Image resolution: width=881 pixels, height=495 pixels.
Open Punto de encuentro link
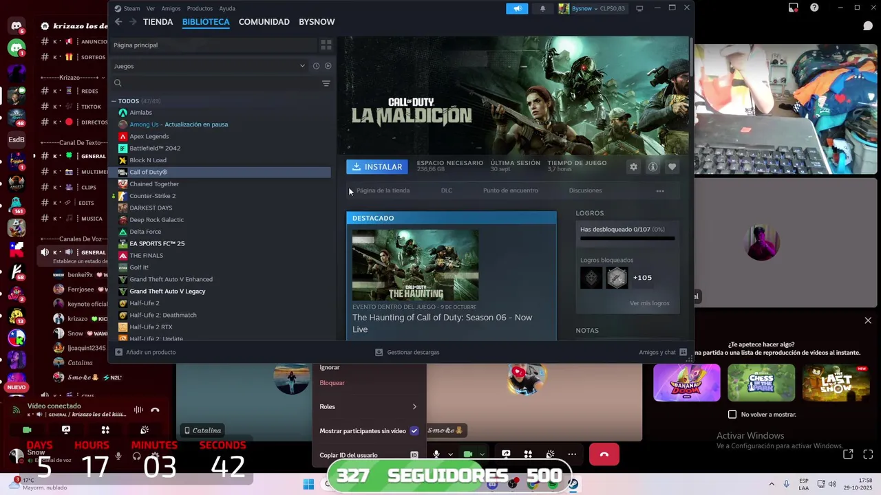click(511, 190)
